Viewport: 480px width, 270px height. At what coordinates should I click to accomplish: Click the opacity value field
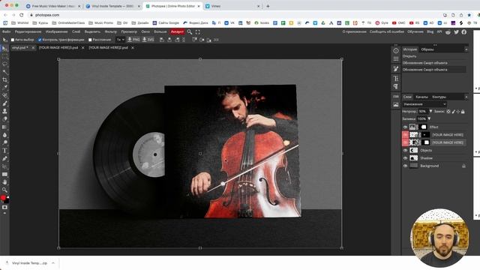click(423, 112)
